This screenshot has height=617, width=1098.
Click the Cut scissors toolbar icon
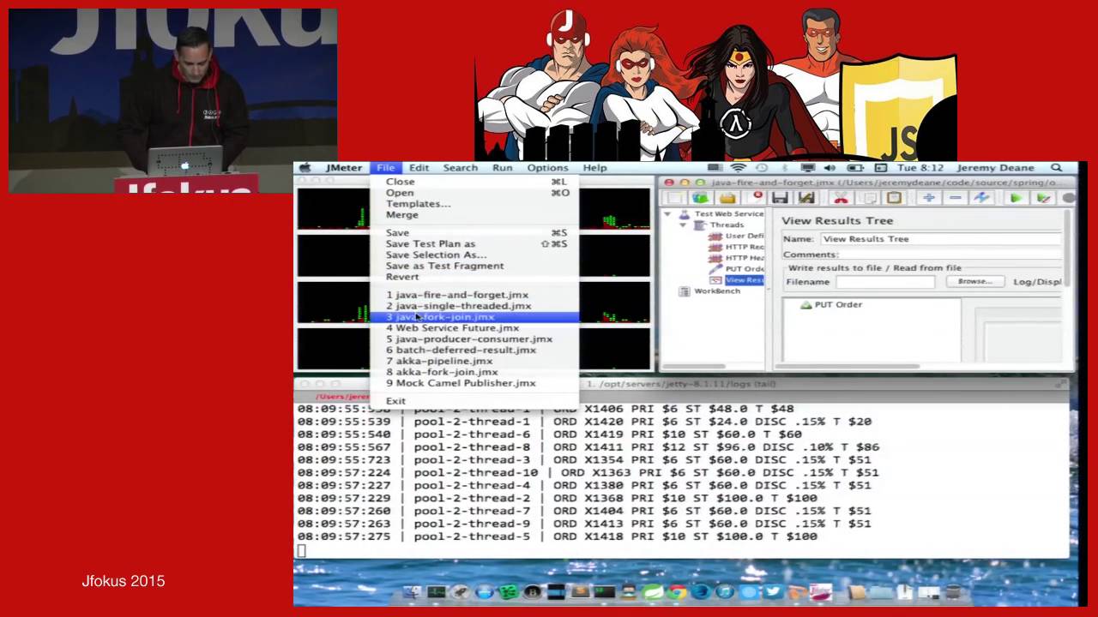click(x=841, y=198)
